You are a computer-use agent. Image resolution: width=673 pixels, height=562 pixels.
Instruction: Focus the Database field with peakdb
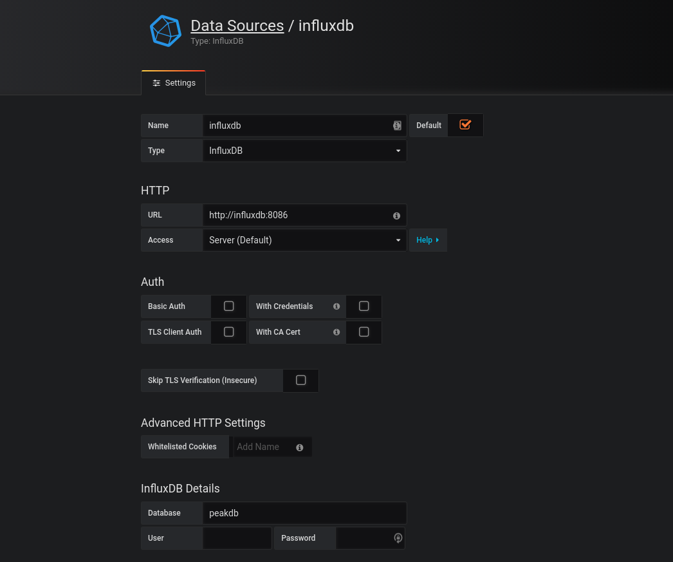pyautogui.click(x=304, y=513)
